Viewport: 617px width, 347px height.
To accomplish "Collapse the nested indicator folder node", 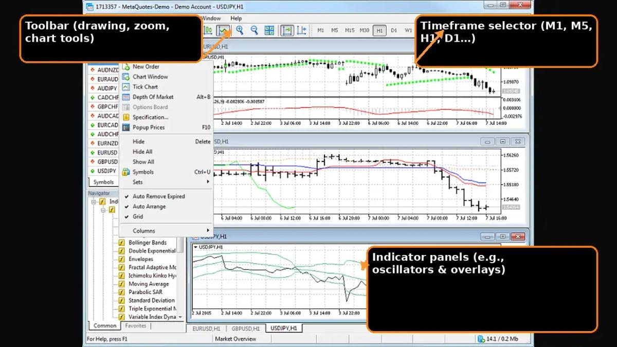I will point(102,210).
